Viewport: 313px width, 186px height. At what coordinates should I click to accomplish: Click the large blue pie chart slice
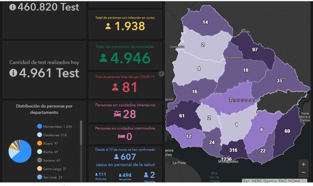[x=23, y=153]
